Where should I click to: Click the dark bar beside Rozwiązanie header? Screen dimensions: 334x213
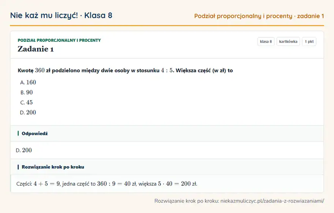(18, 167)
